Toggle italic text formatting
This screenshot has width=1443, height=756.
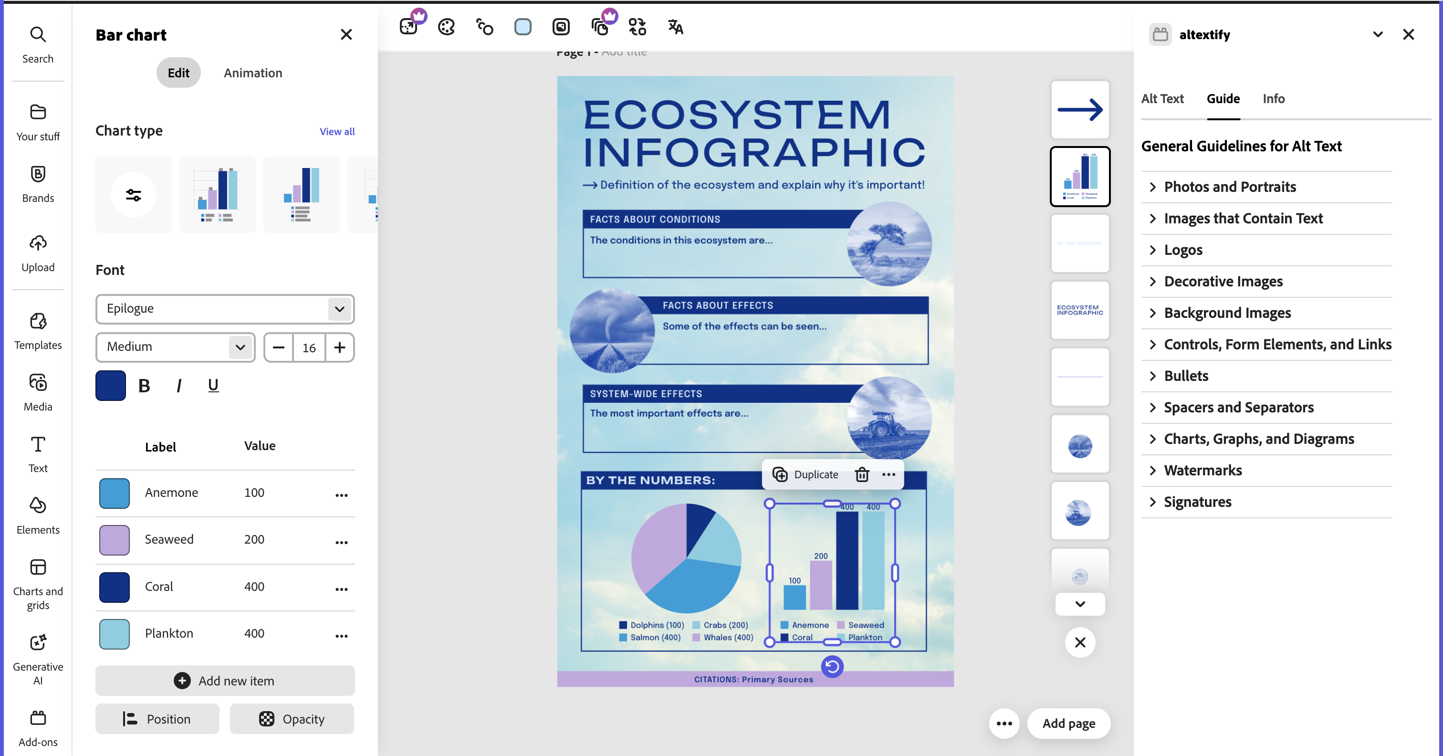pos(178,386)
